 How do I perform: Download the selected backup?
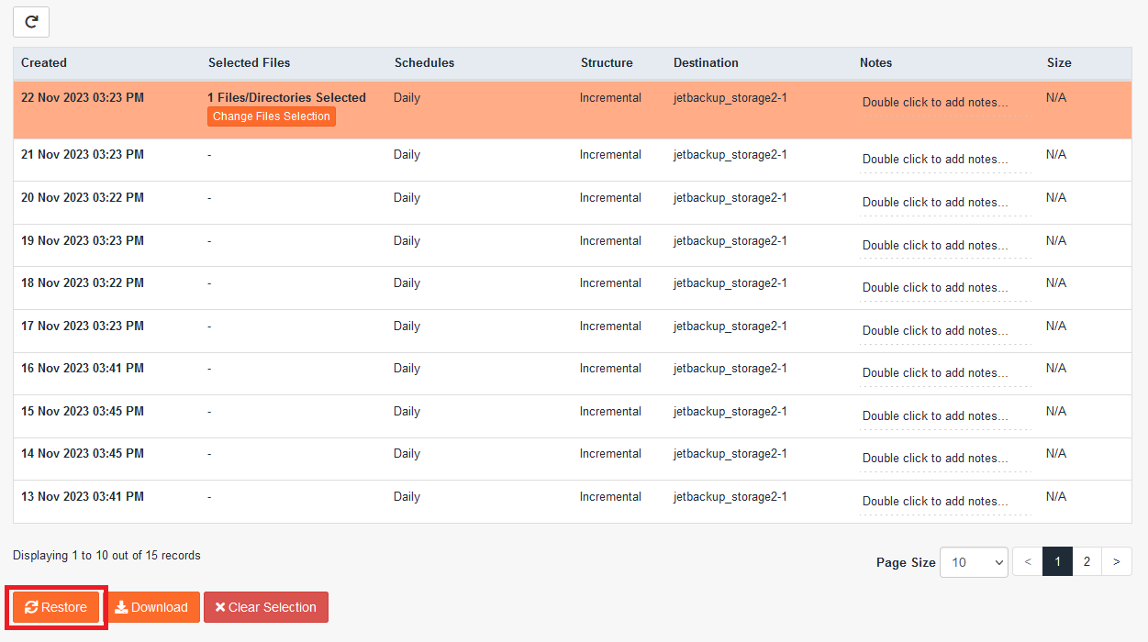click(151, 607)
